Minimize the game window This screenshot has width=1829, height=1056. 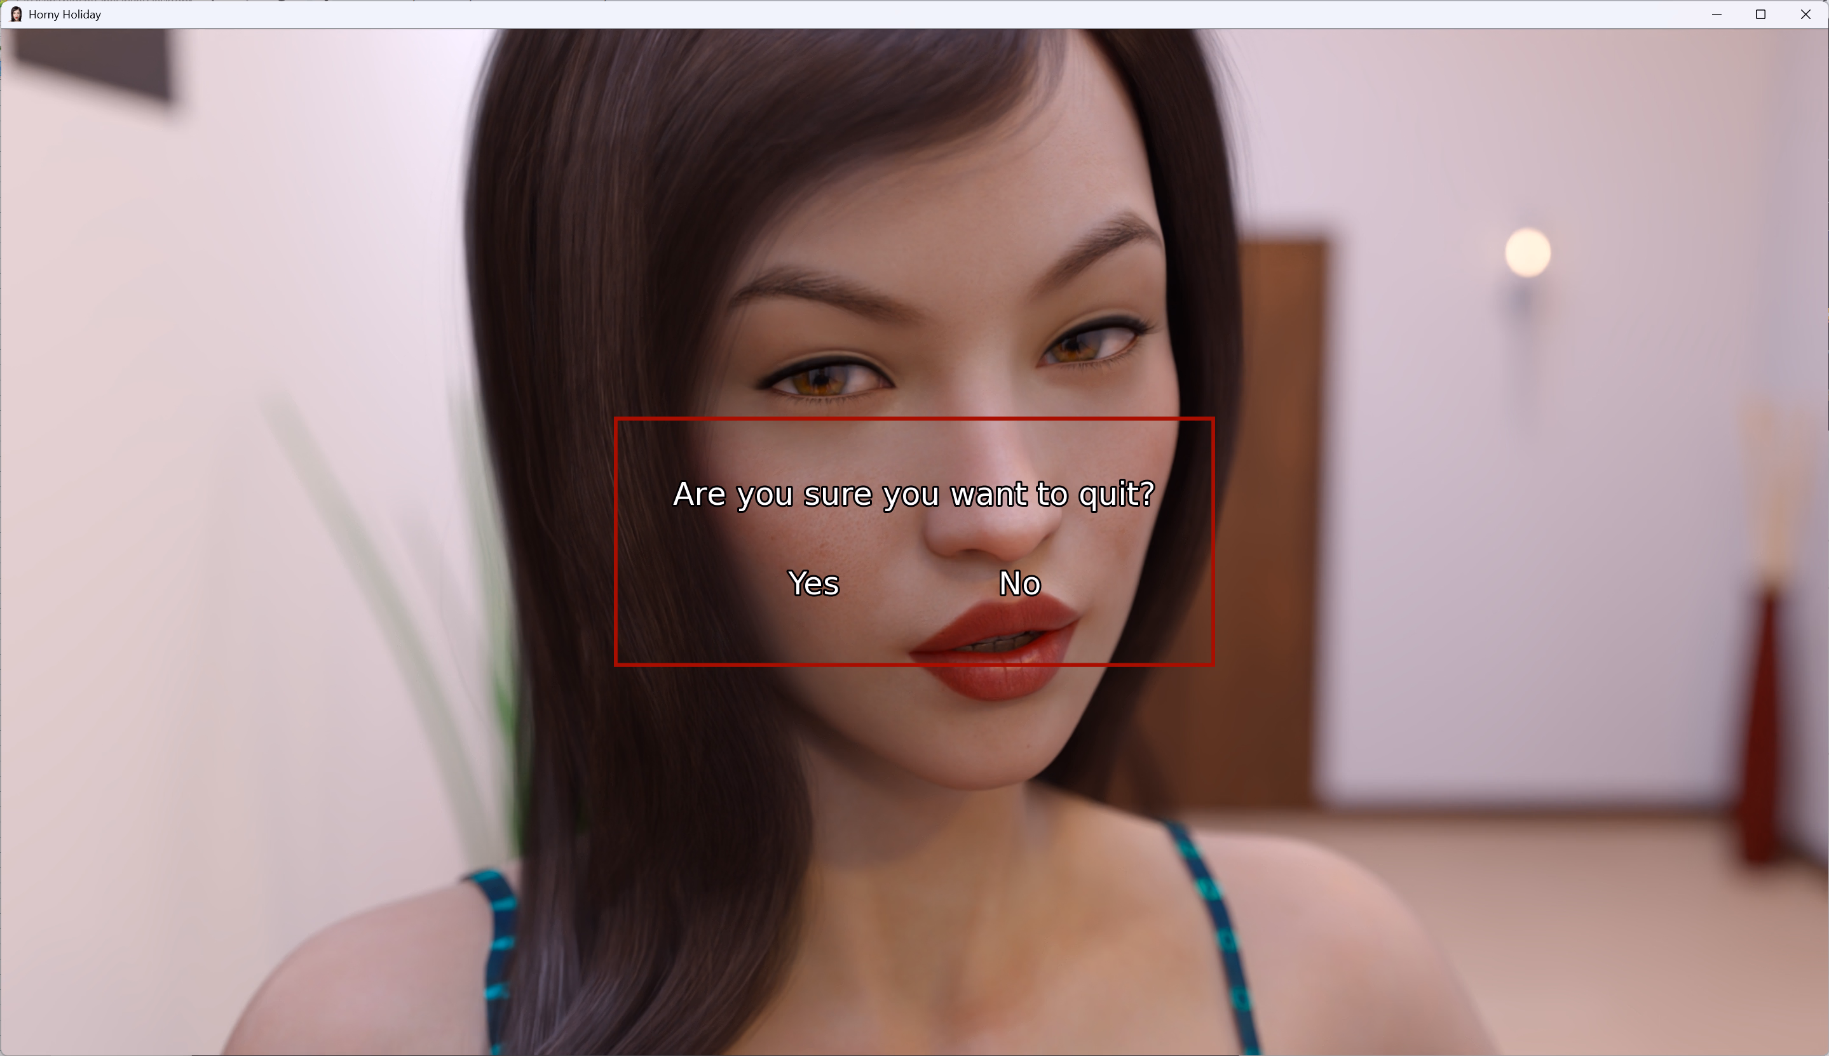[1717, 15]
